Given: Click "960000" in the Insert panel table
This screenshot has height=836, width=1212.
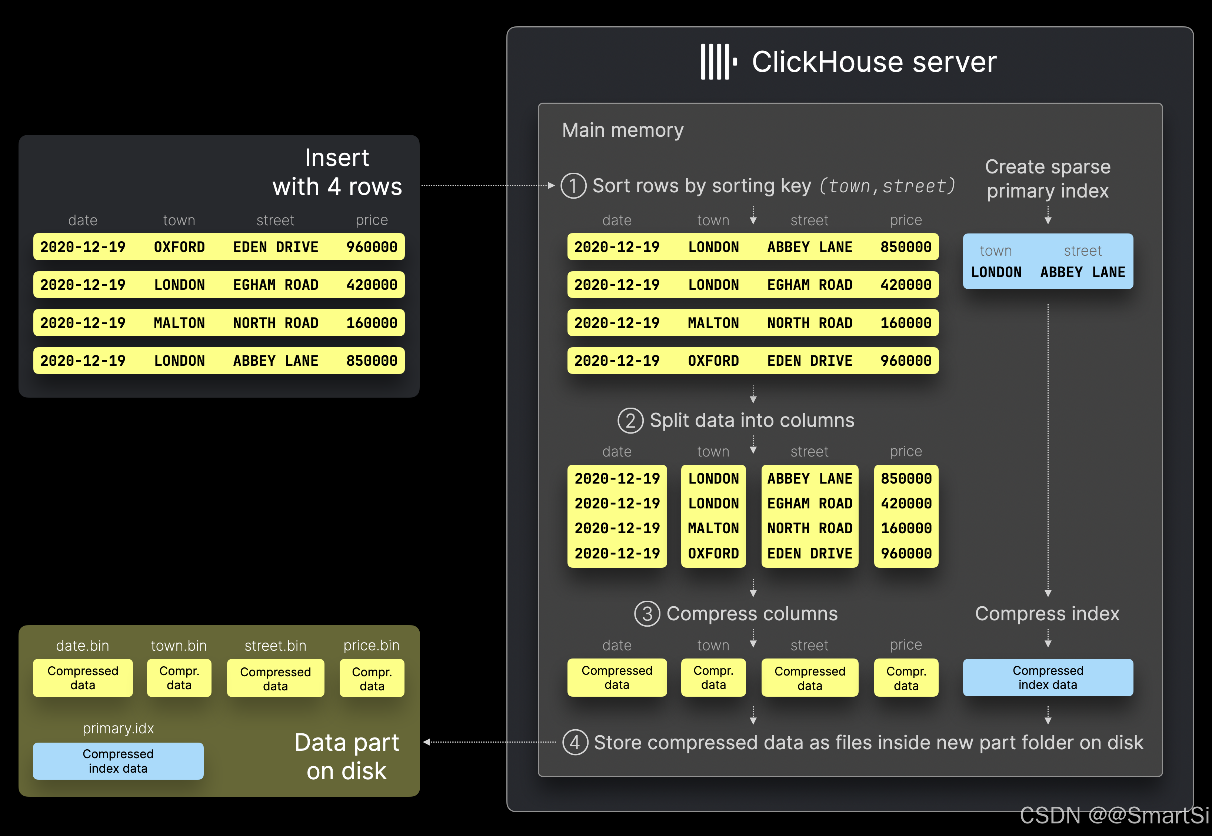Looking at the screenshot, I should point(372,247).
